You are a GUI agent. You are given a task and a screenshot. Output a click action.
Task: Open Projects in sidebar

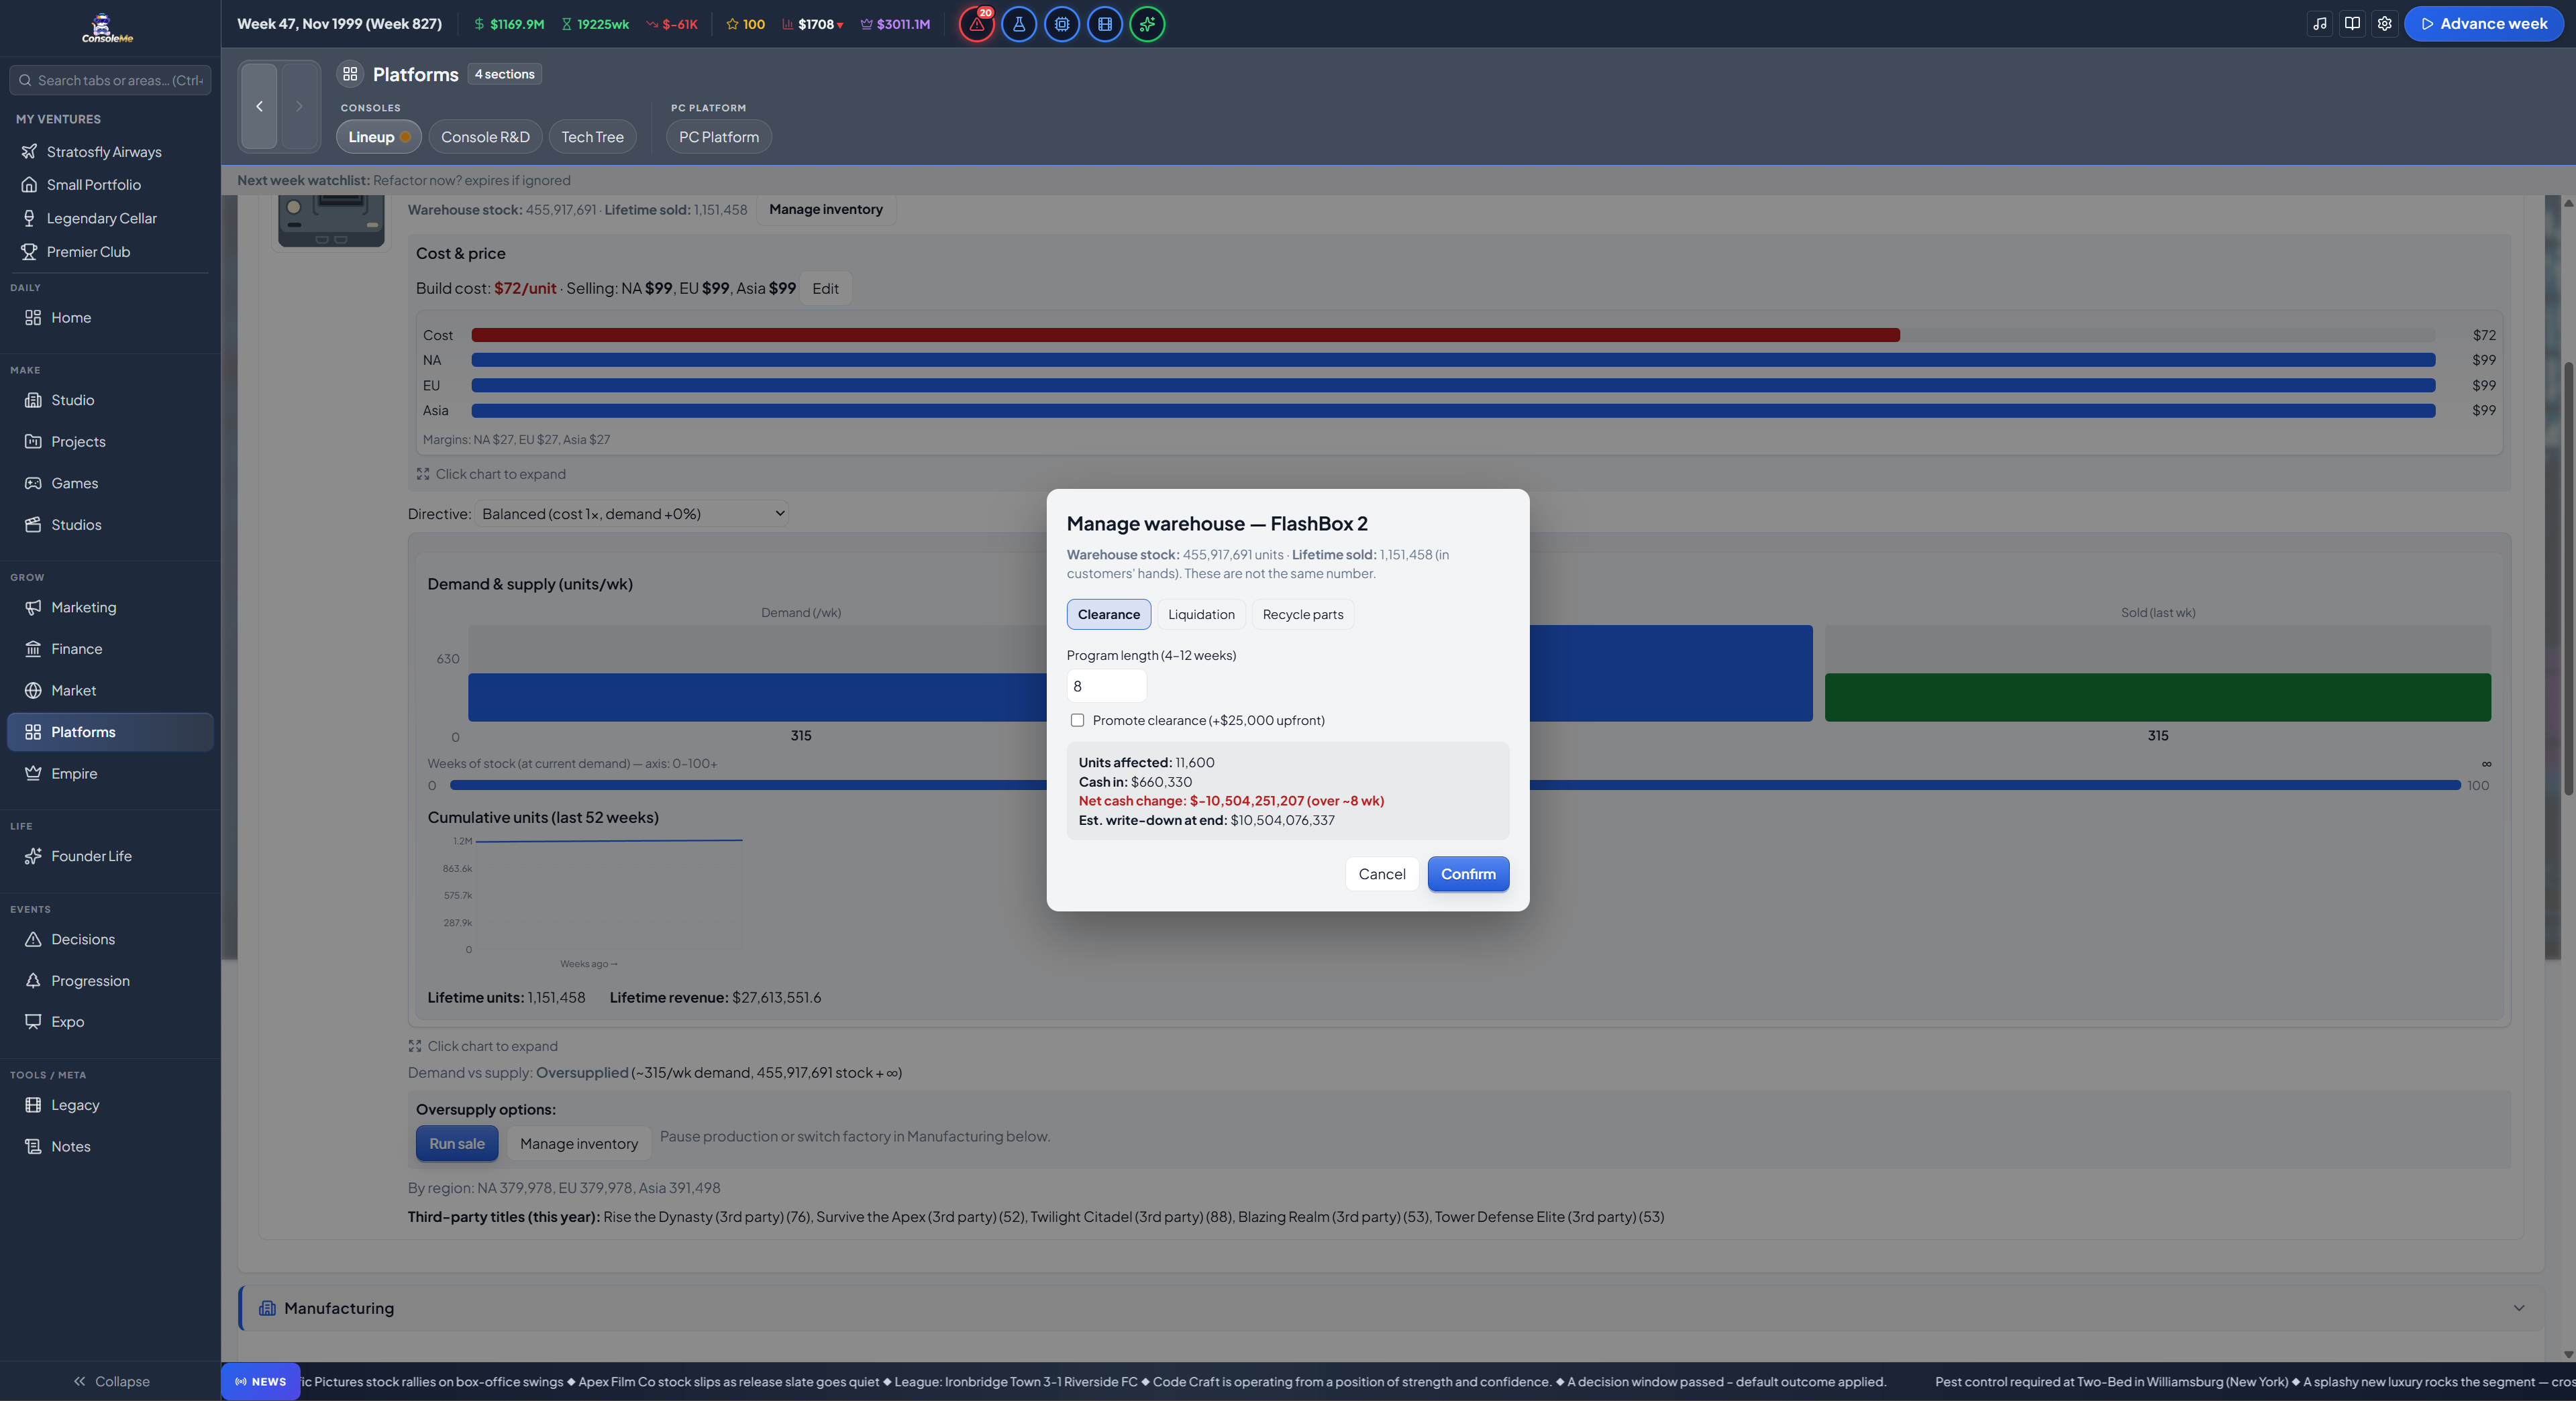[110, 442]
